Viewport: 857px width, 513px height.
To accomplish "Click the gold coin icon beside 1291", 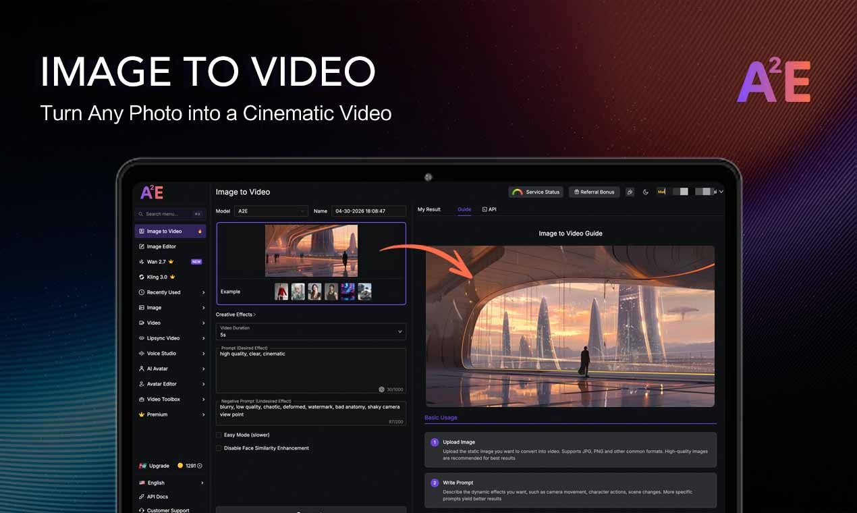I will tap(180, 466).
